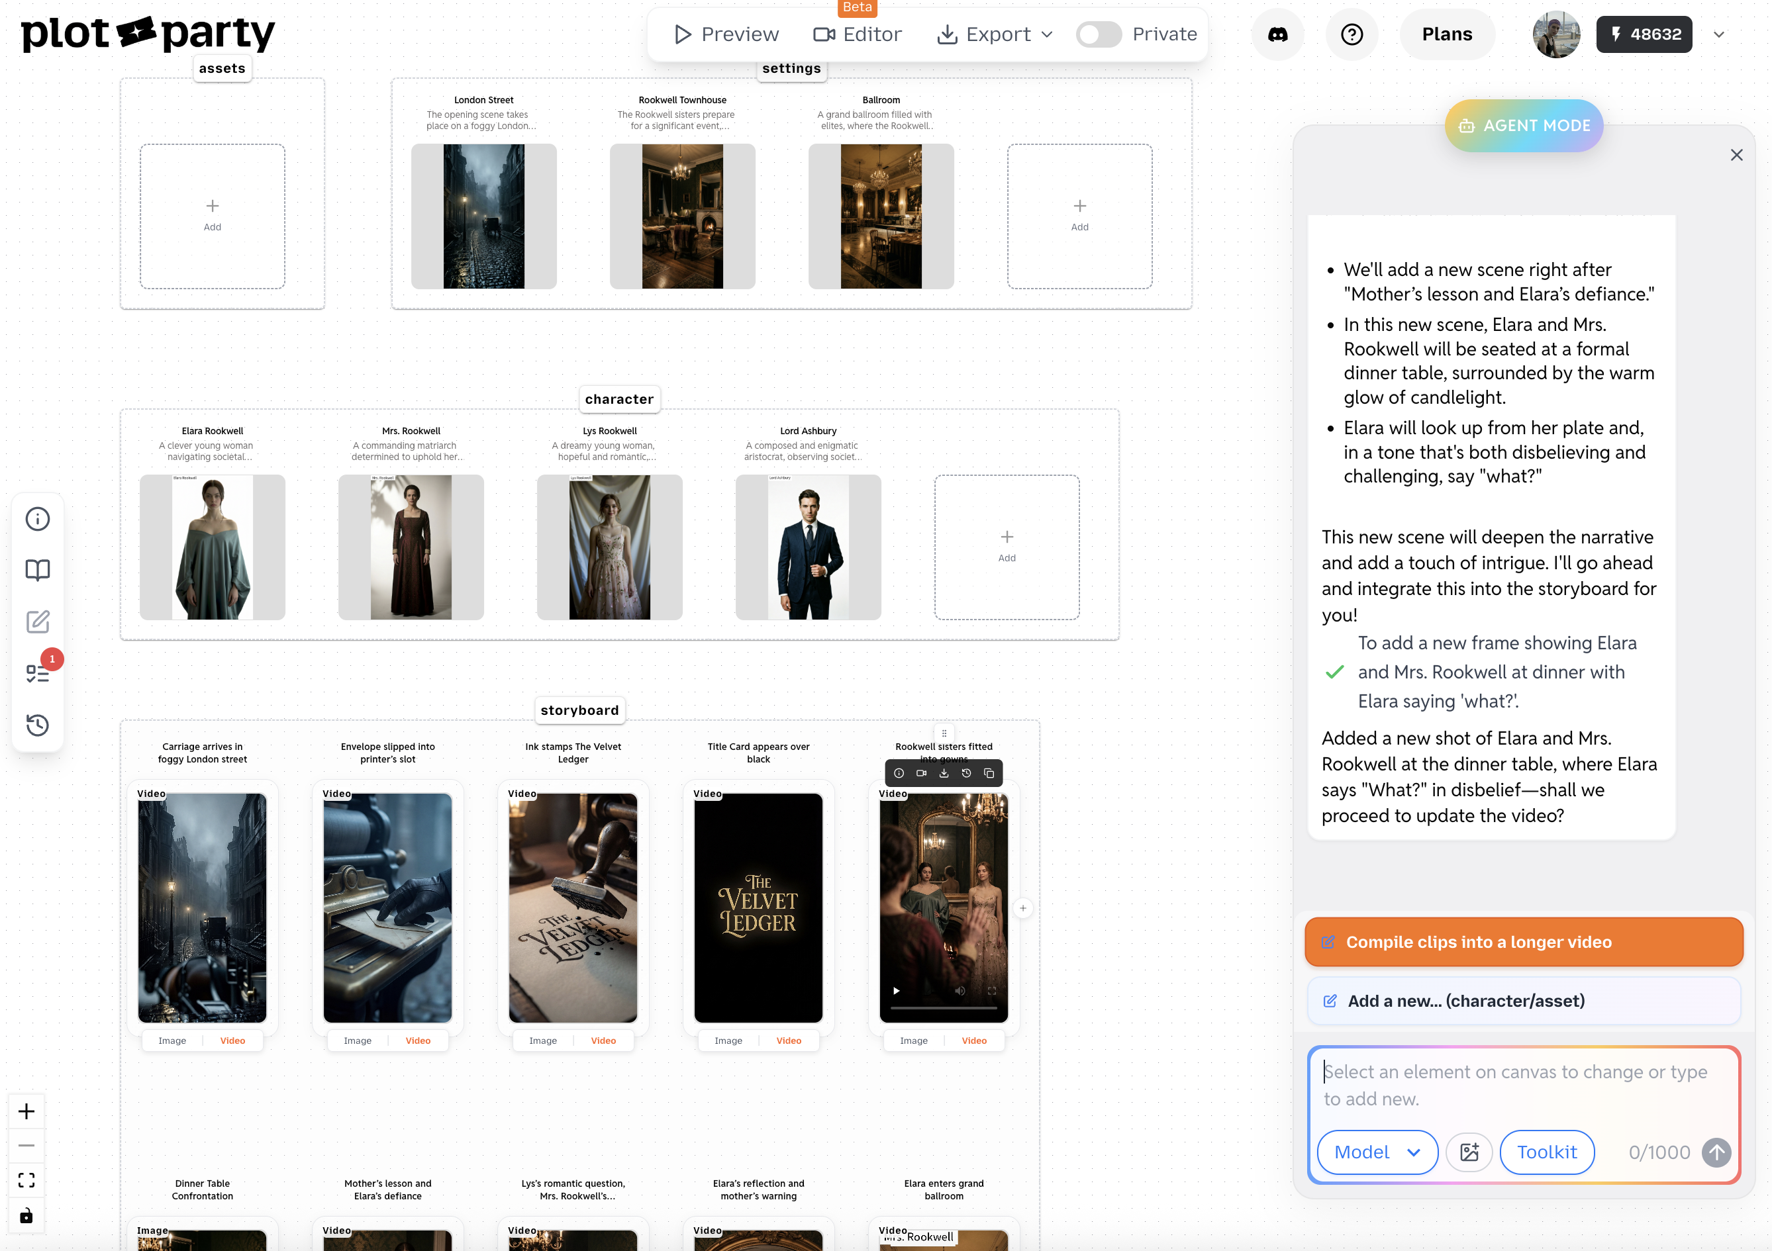Click the video progress bar on Rookwell sisters clip
Viewport: 1772px width, 1251px height.
pos(943,1007)
